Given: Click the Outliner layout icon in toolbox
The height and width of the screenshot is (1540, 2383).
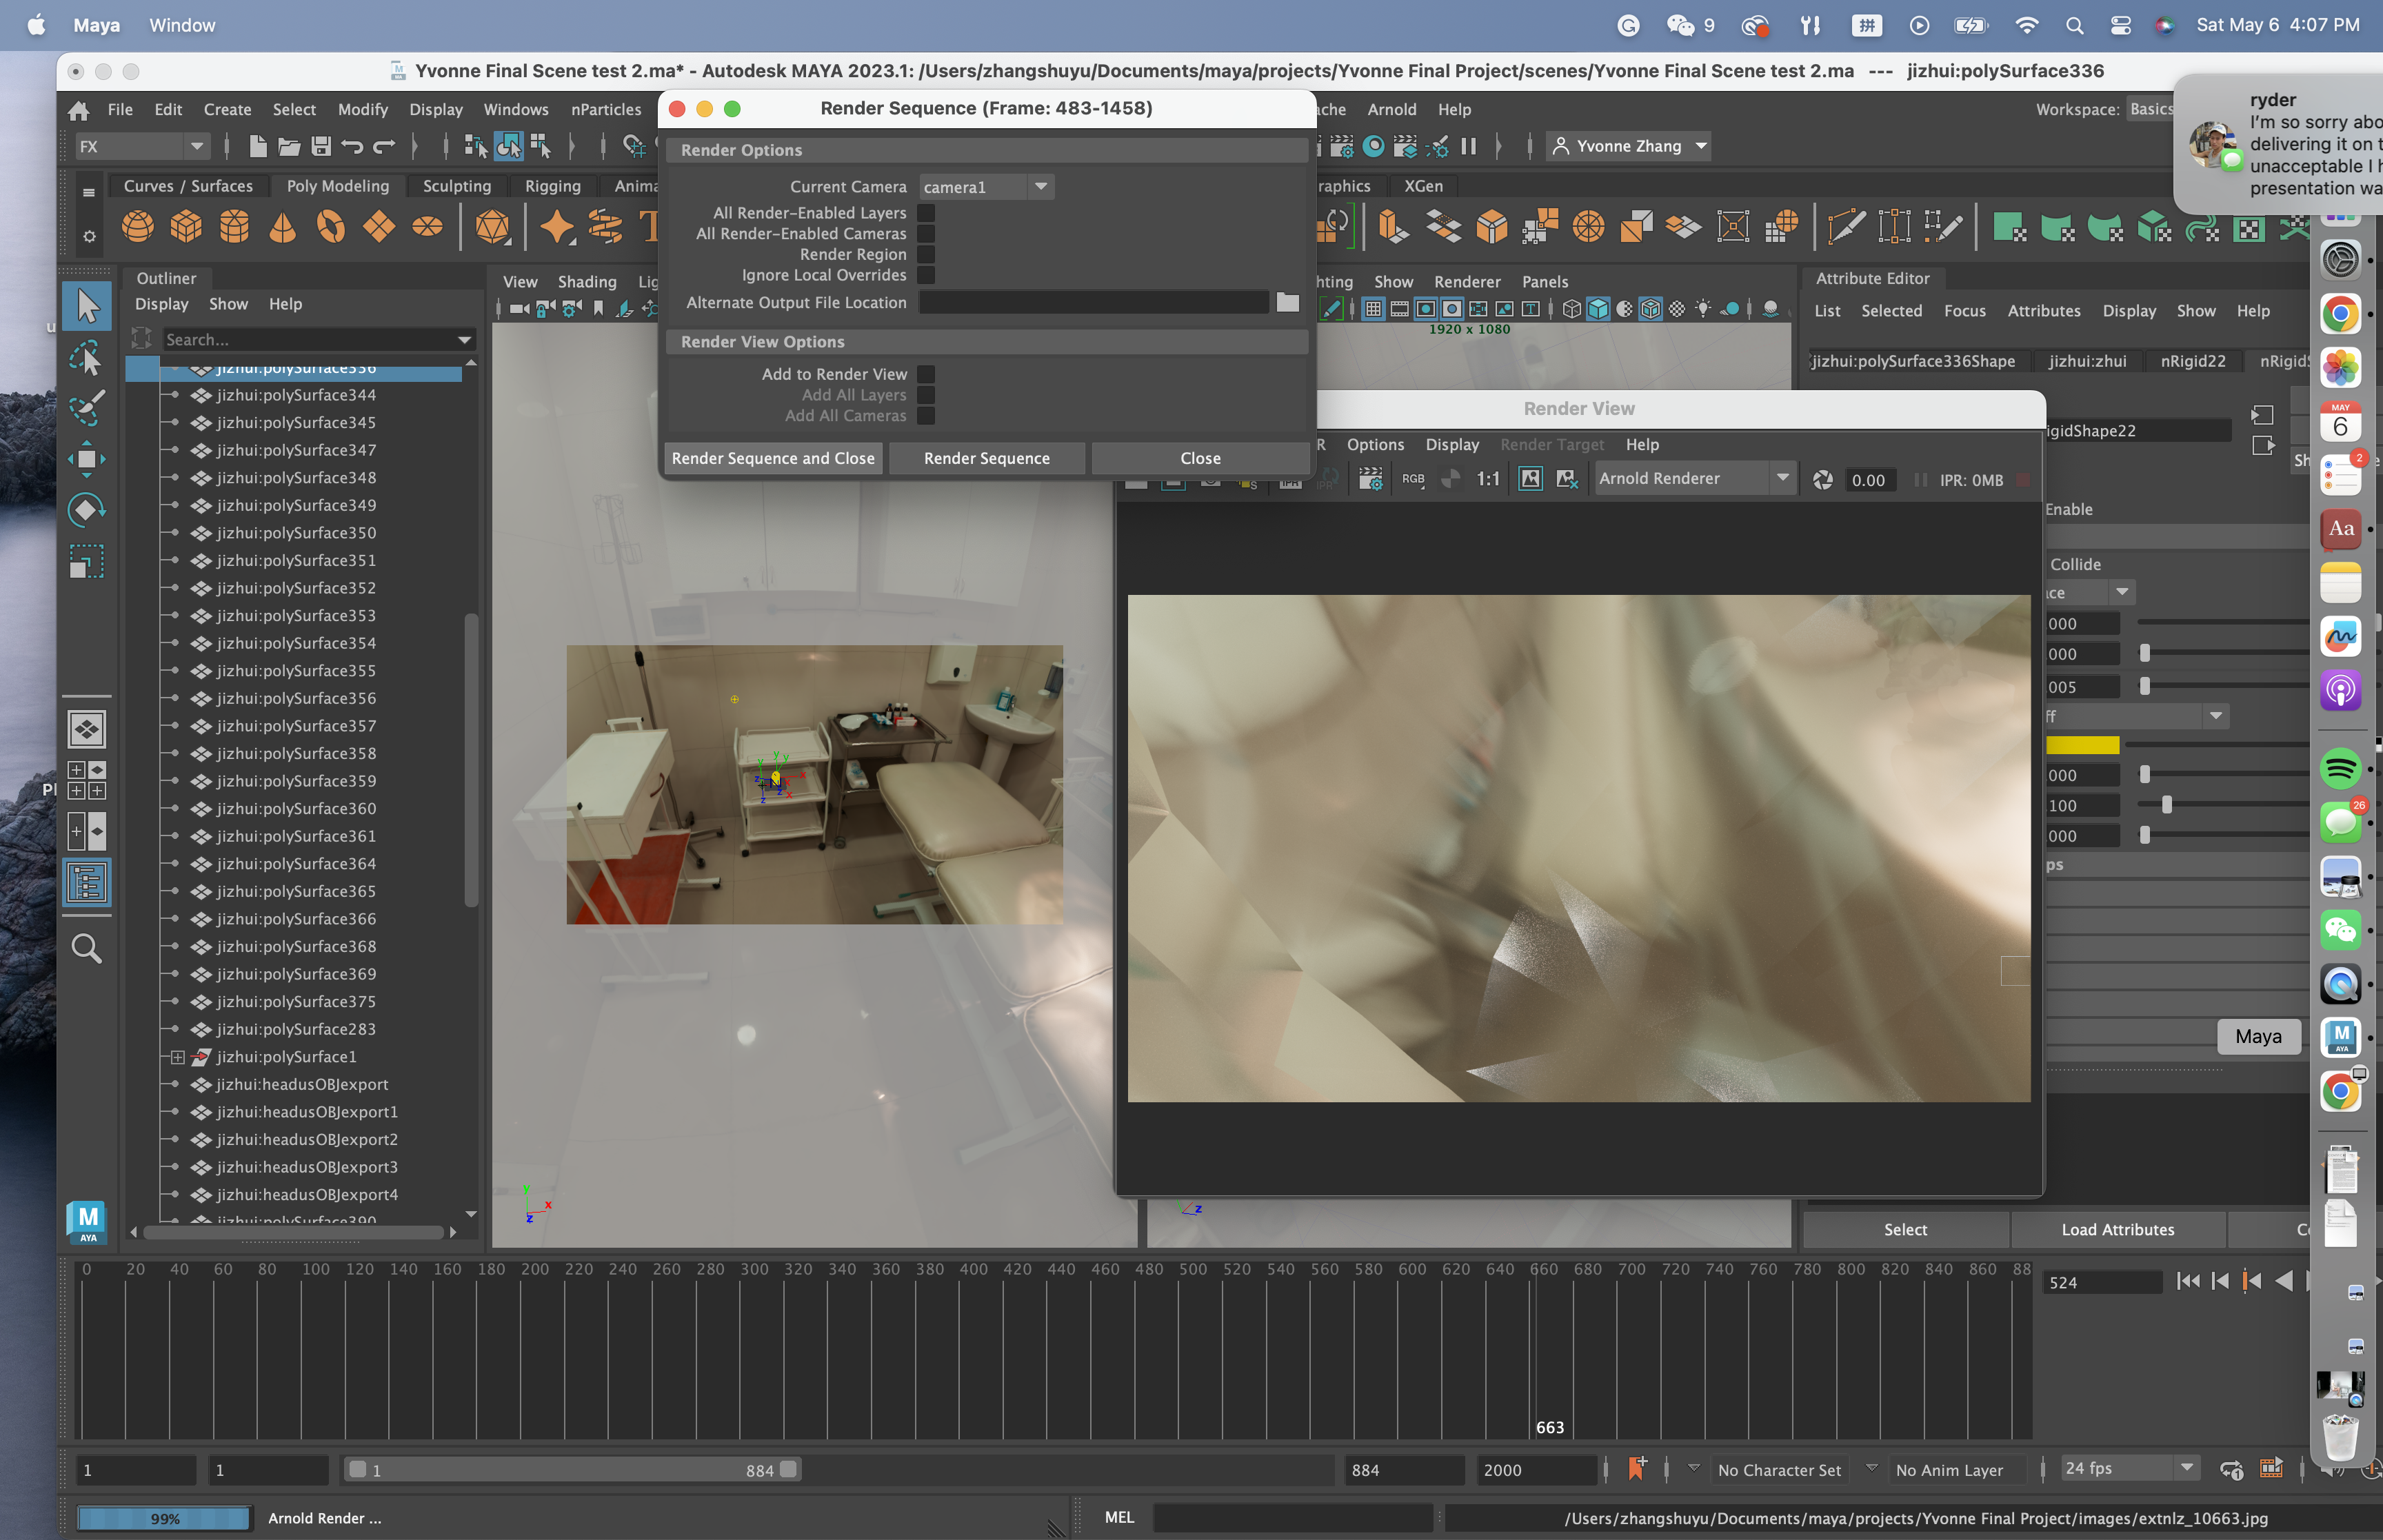Looking at the screenshot, I should pos(87,883).
